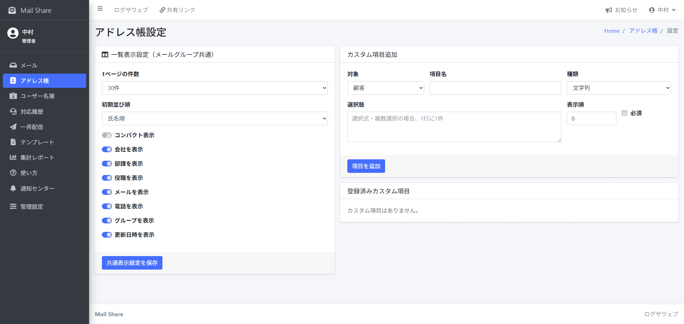Switch off グループを表示
Image resolution: width=684 pixels, height=324 pixels.
pyautogui.click(x=107, y=221)
